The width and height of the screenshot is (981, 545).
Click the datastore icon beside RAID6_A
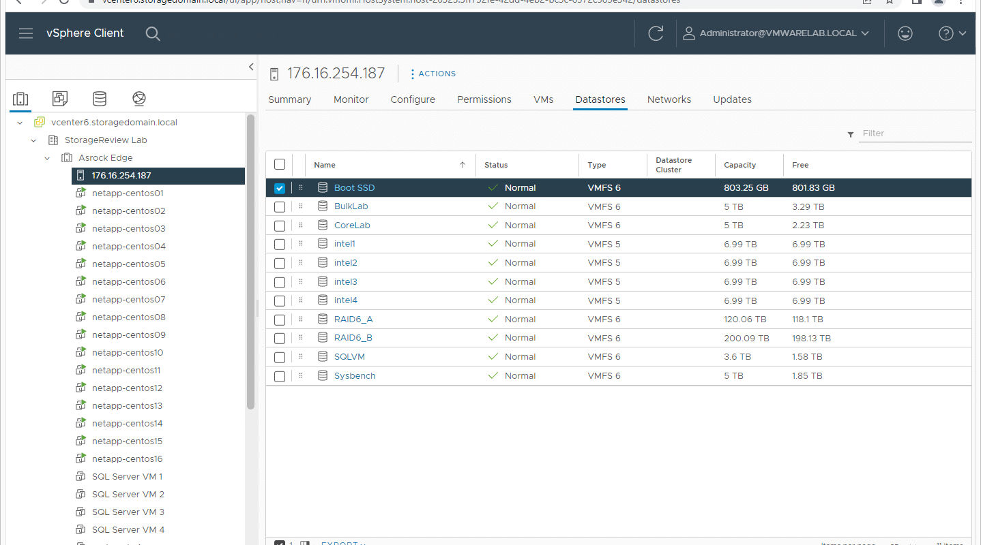point(323,320)
